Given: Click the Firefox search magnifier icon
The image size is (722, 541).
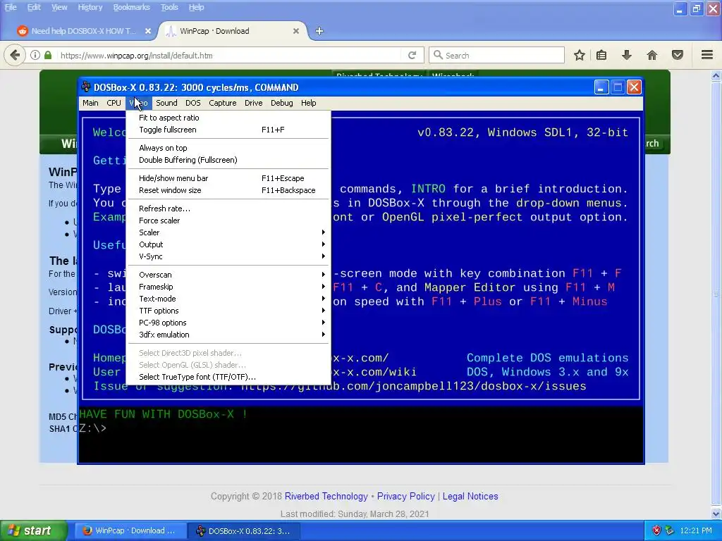Looking at the screenshot, I should [x=438, y=55].
